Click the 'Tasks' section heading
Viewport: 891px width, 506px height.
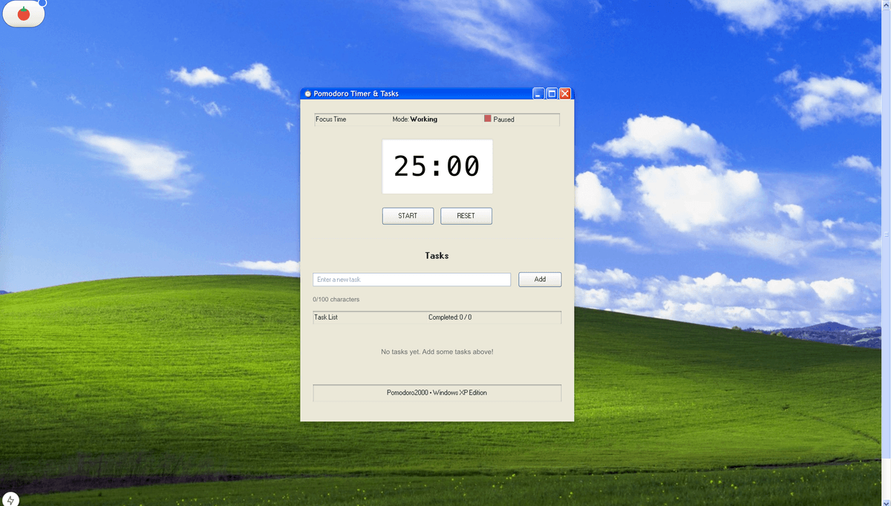(x=437, y=255)
